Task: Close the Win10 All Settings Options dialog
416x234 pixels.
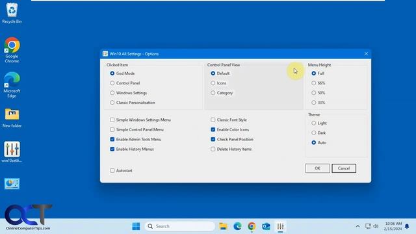Action: point(366,54)
